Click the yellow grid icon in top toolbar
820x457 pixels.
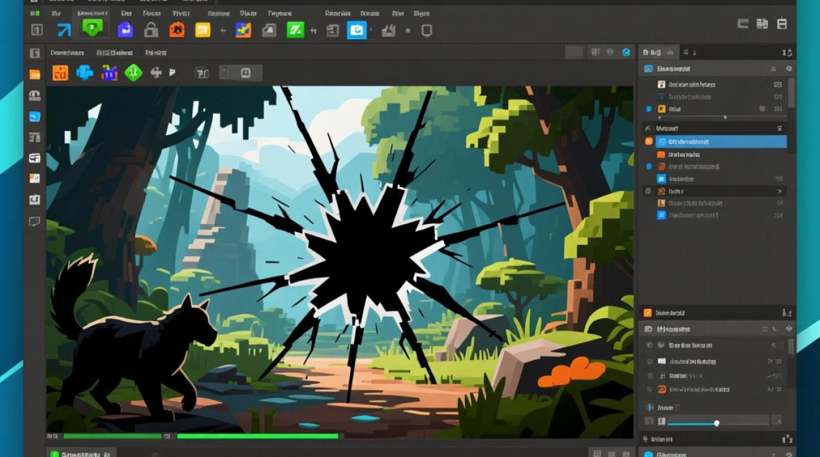coord(203,30)
